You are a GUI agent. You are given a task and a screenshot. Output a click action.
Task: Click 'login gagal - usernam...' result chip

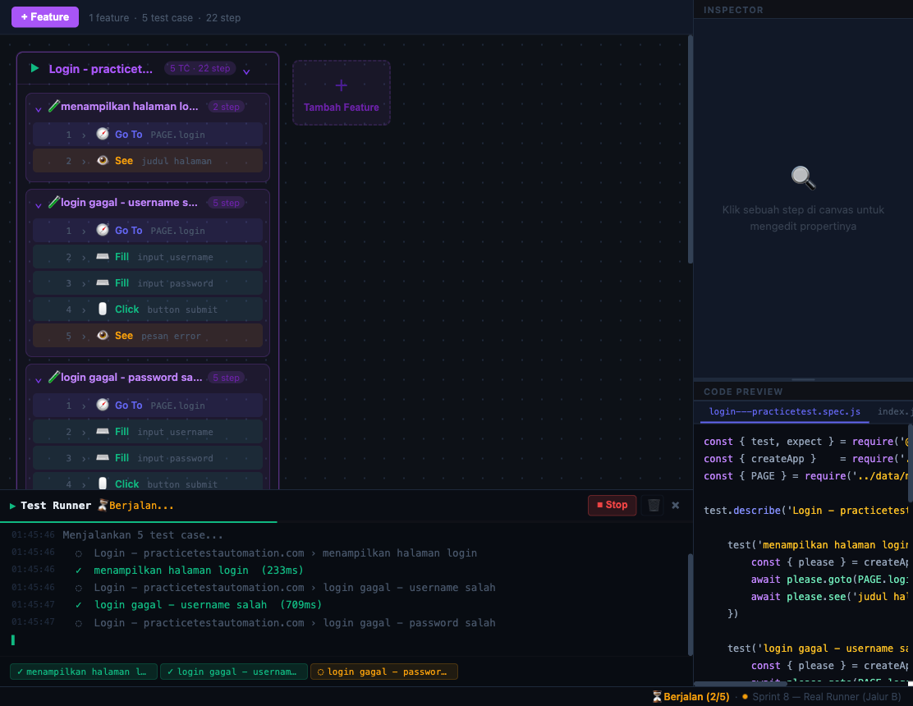[x=233, y=672]
